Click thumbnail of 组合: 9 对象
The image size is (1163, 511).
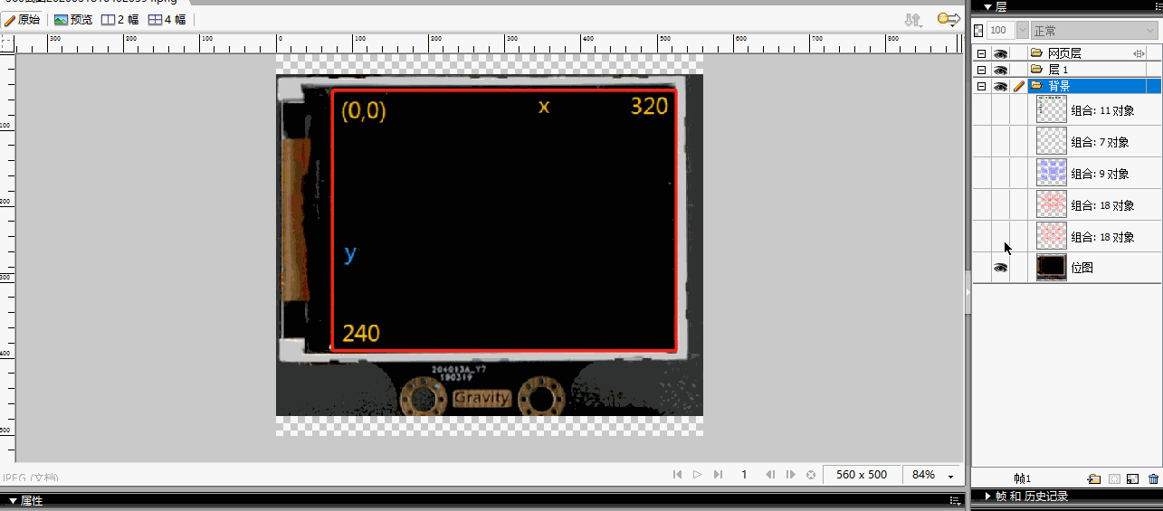(x=1052, y=173)
